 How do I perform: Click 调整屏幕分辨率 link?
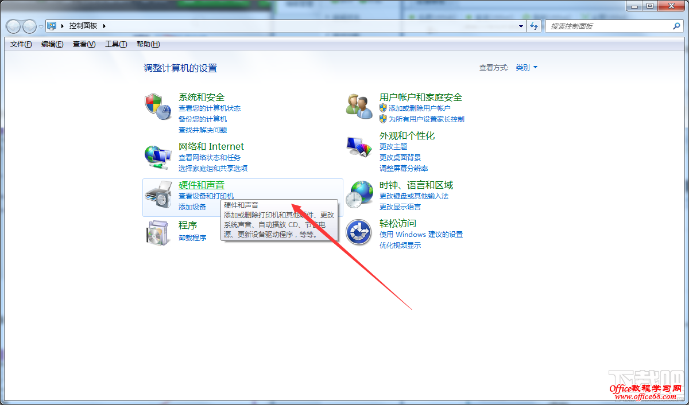pyautogui.click(x=404, y=168)
